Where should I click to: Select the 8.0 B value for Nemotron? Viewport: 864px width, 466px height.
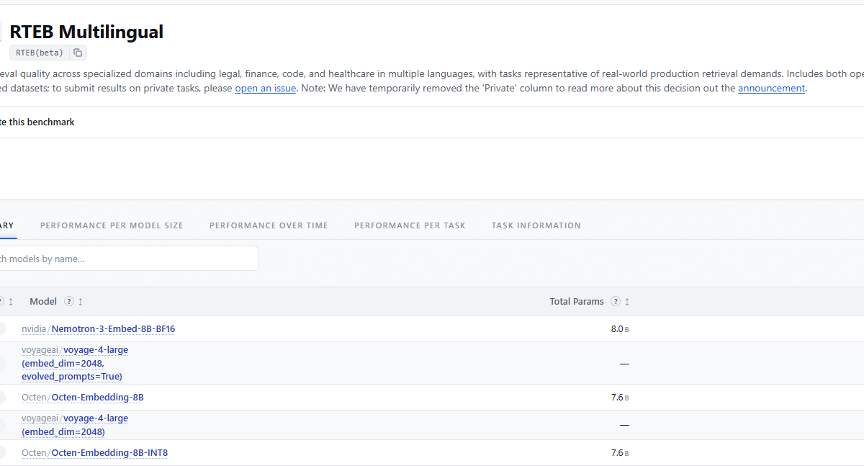click(x=620, y=328)
